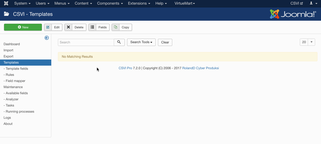Viewport: 321px width, 144px height.
Task: Click the Joomla! brand logo at right
Action: [293, 14]
